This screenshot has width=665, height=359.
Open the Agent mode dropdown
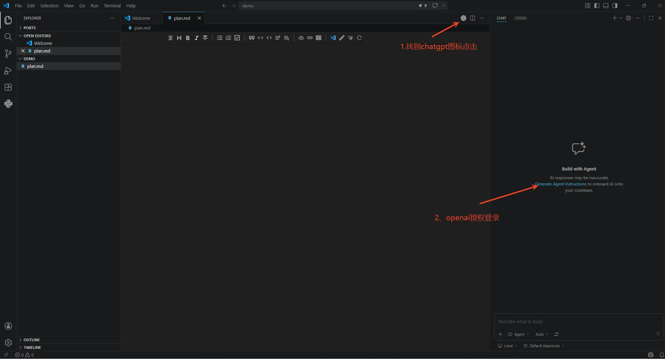pyautogui.click(x=518, y=334)
